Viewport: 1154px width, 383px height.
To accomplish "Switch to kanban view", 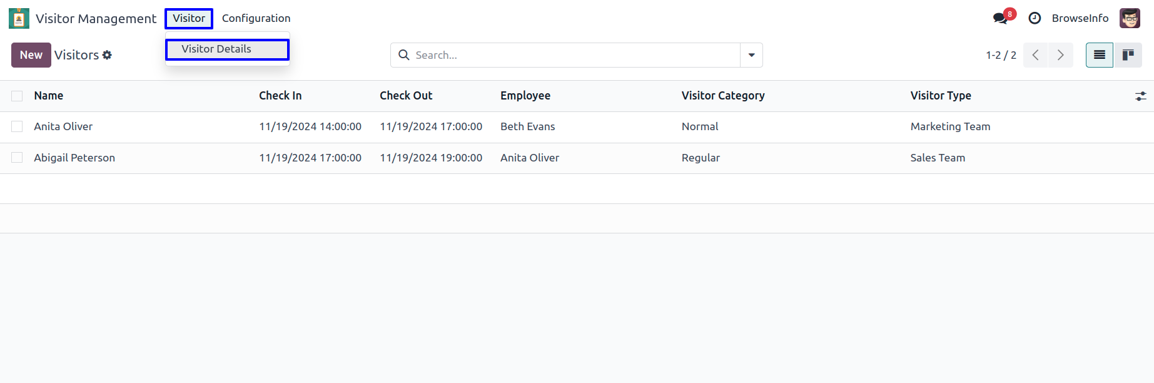I will coord(1128,55).
